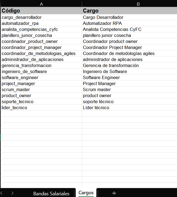
Task: Select column A header
Action: click(41, 4)
